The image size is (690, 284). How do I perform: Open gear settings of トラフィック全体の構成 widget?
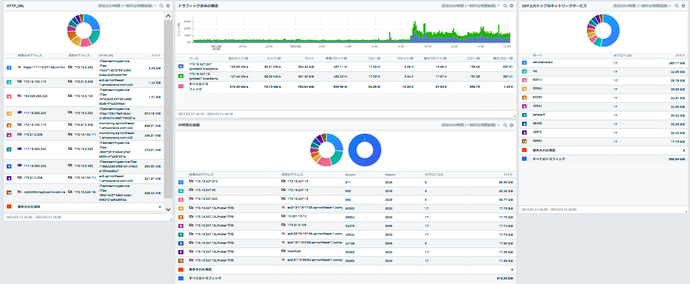511,6
